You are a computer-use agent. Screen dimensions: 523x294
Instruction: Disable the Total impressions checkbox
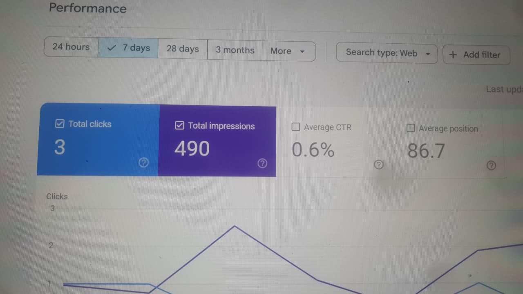click(179, 125)
